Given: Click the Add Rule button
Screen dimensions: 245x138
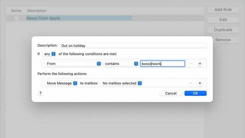Looking at the screenshot, I should coord(223,10).
